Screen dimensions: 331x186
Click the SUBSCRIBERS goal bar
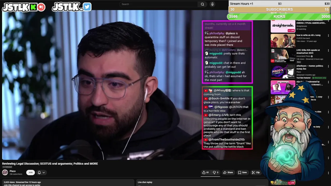[x=280, y=10]
